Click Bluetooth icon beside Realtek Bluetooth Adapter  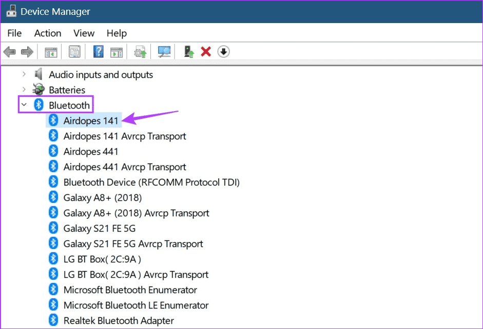pyautogui.click(x=53, y=320)
